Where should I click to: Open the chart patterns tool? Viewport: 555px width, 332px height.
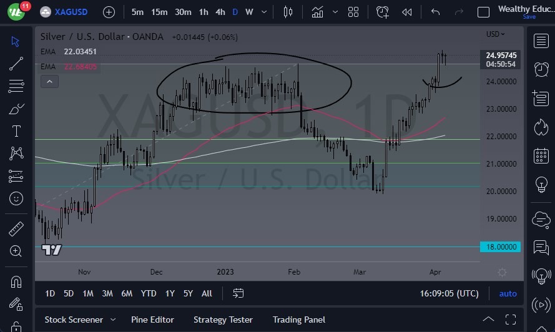16,154
